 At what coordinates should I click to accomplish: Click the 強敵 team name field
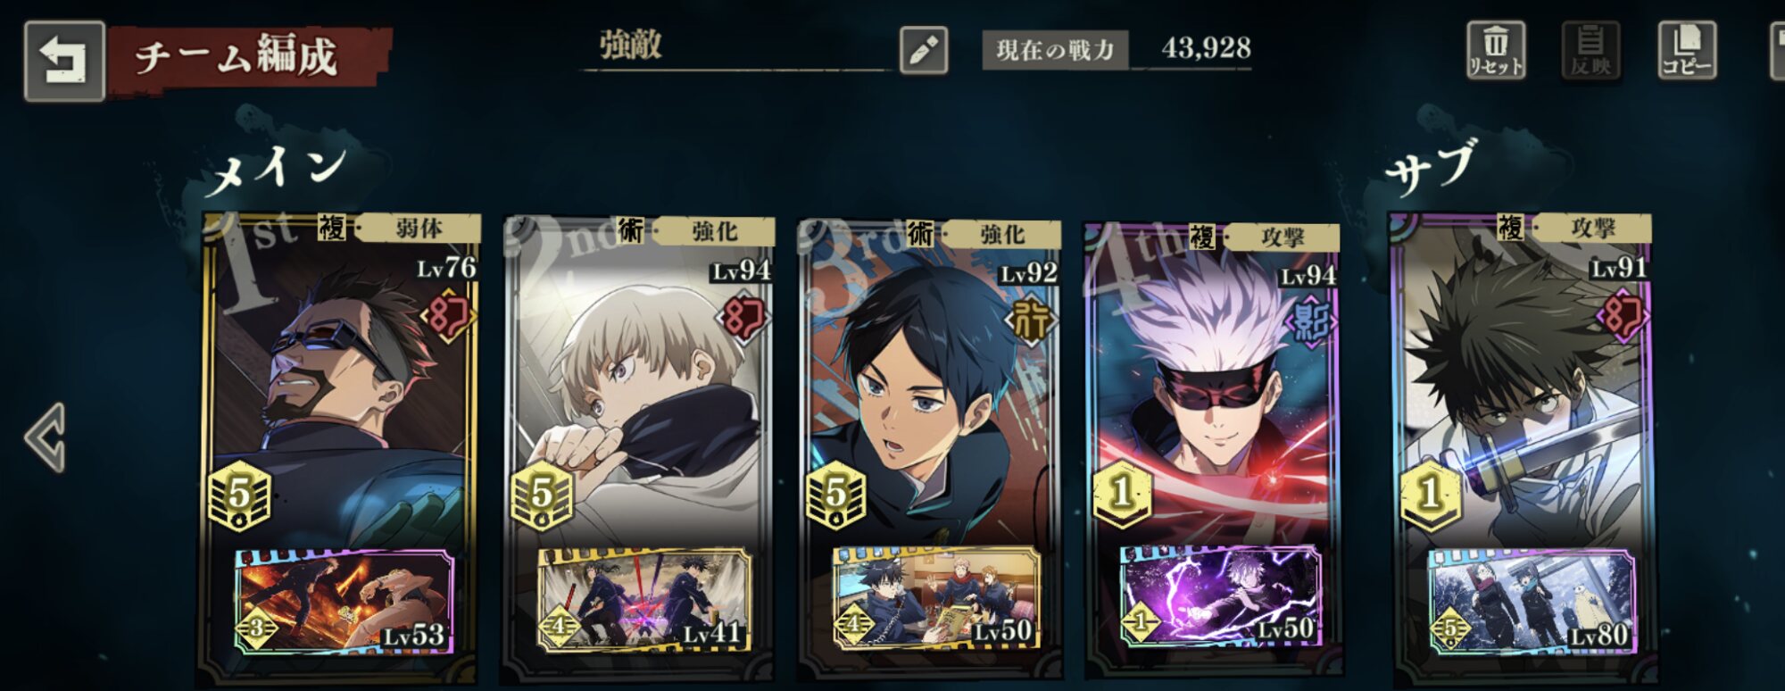point(736,46)
